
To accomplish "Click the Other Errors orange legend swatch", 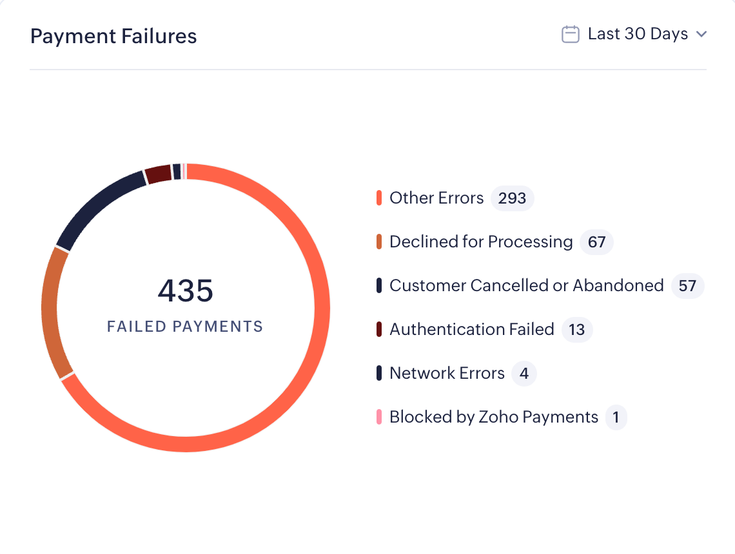I will pyautogui.click(x=379, y=198).
